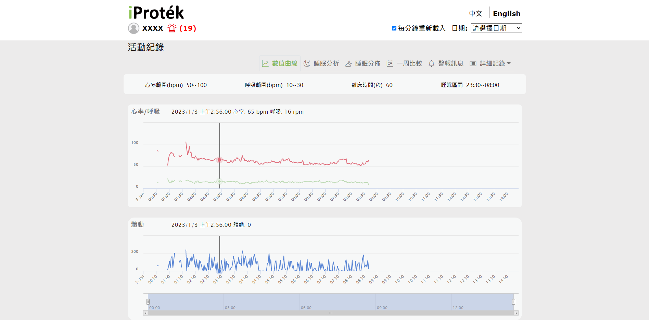Screen dimensions: 649x320
Task: Click the red alarm siren icon
Action: pyautogui.click(x=172, y=28)
